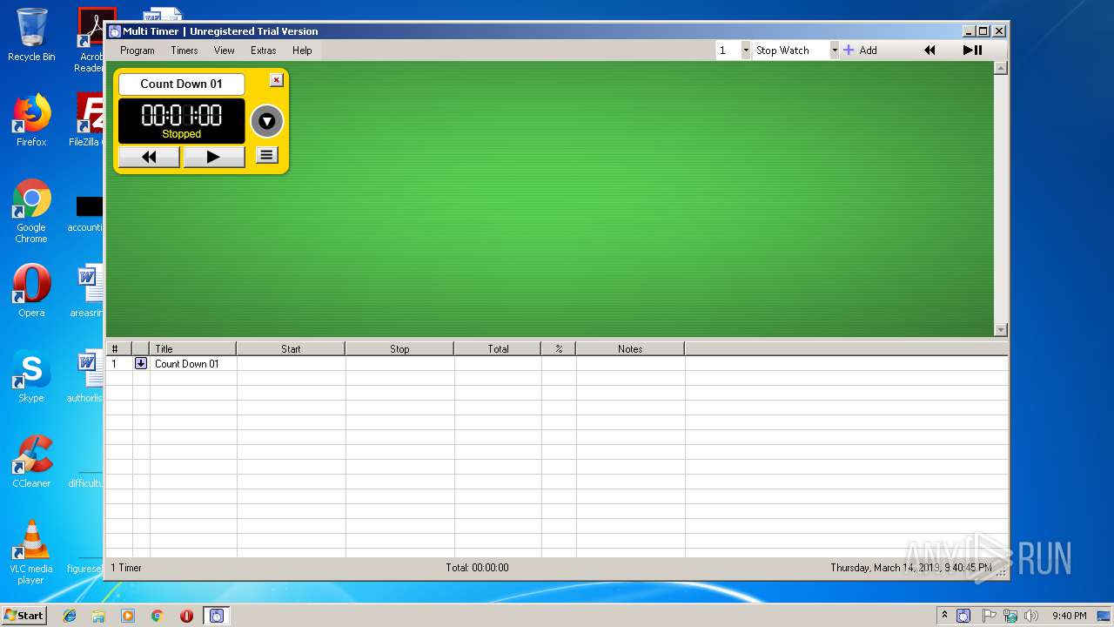Click up arrow of timer area scrollbar
Image resolution: width=1114 pixels, height=627 pixels.
pos(1001,68)
